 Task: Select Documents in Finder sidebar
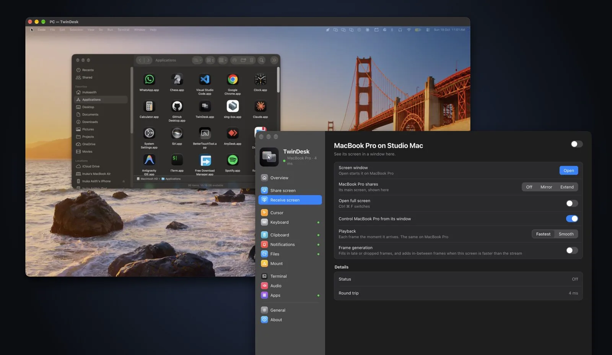click(x=101, y=114)
